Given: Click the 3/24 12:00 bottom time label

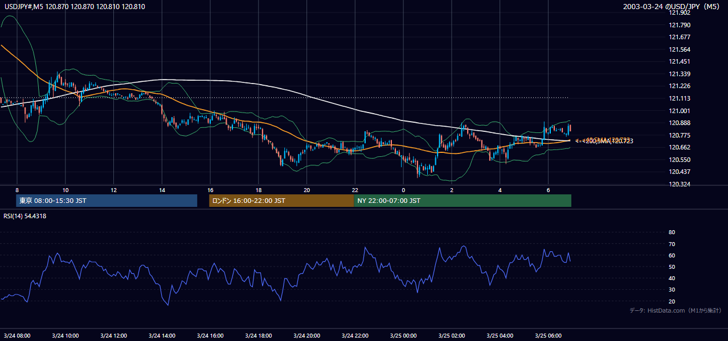Looking at the screenshot, I should pos(114,335).
